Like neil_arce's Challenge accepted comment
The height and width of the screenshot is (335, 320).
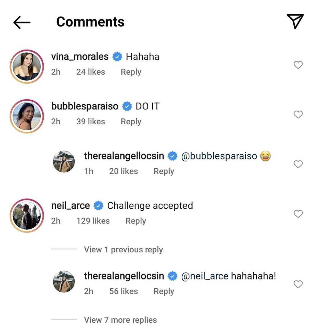coord(298,214)
